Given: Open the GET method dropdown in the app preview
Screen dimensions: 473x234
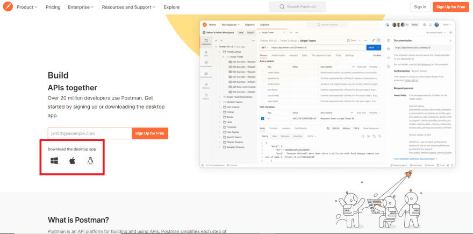Looking at the screenshot, I should click(x=265, y=48).
